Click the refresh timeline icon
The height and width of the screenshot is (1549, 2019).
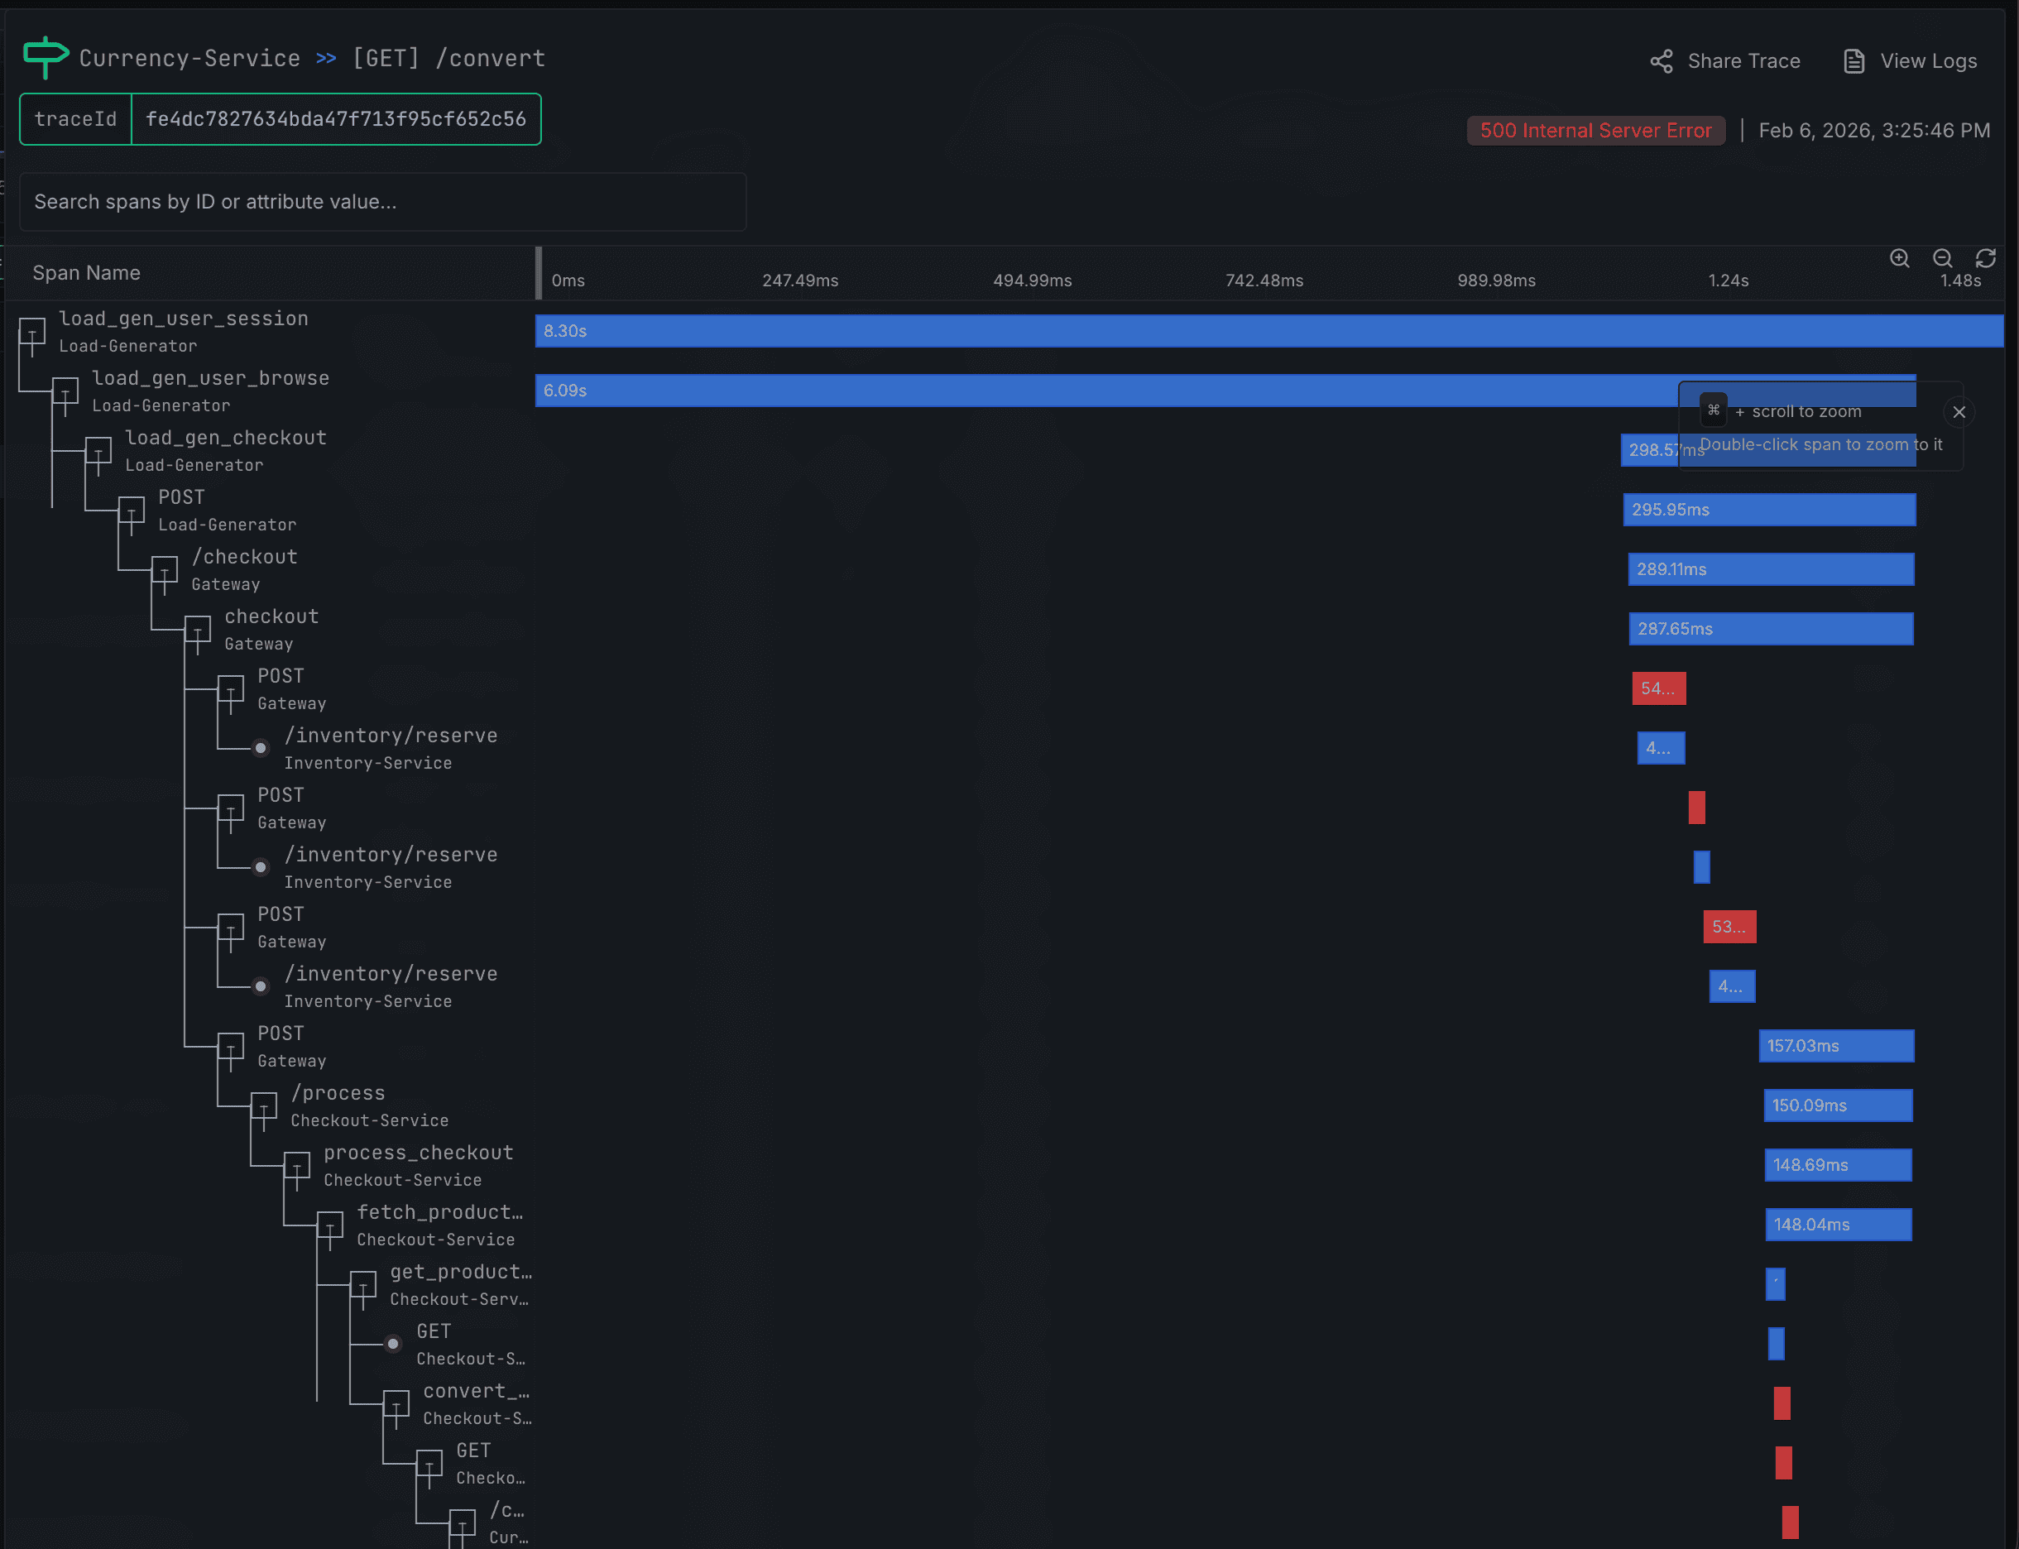click(1986, 259)
